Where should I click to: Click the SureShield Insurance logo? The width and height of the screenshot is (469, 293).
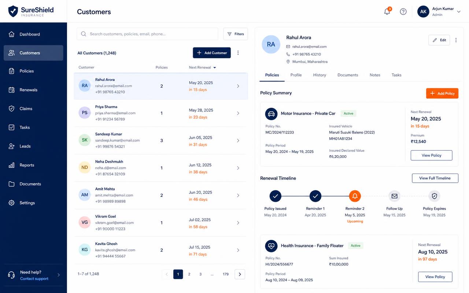(x=31, y=11)
